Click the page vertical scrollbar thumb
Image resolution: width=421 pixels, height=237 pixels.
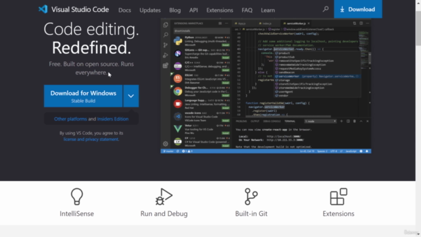pyautogui.click(x=418, y=28)
